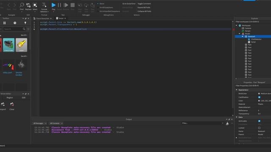Open the terrain Region tab
Image resolution: width=271 pixels, height=152 pixels.
coord(10,98)
